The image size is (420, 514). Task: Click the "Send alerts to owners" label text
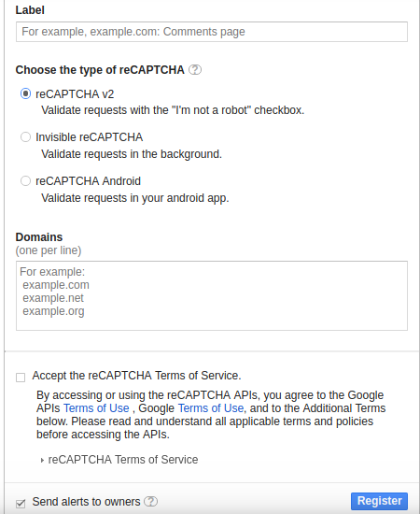[86, 502]
